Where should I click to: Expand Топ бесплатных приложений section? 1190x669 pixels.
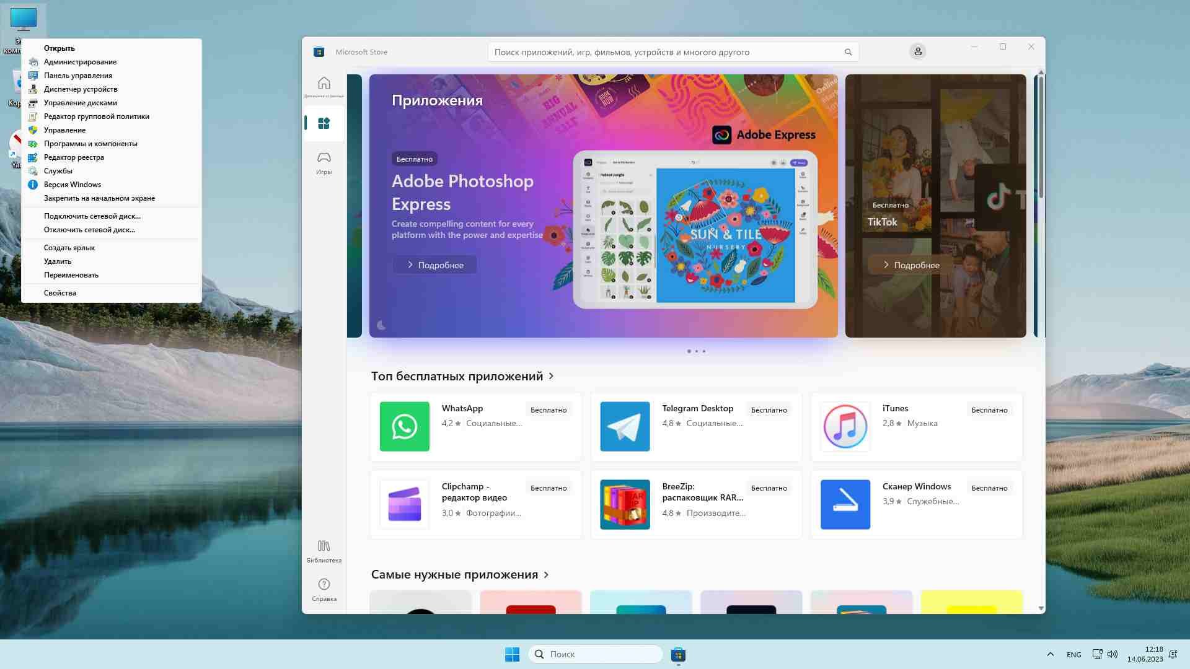(552, 376)
